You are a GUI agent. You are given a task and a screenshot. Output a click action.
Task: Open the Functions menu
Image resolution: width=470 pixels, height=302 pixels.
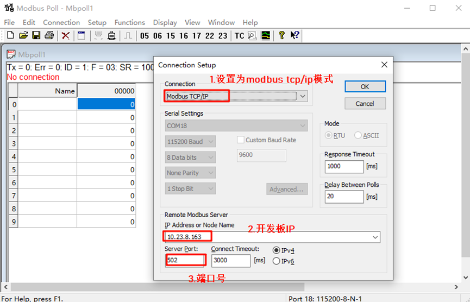coord(129,22)
